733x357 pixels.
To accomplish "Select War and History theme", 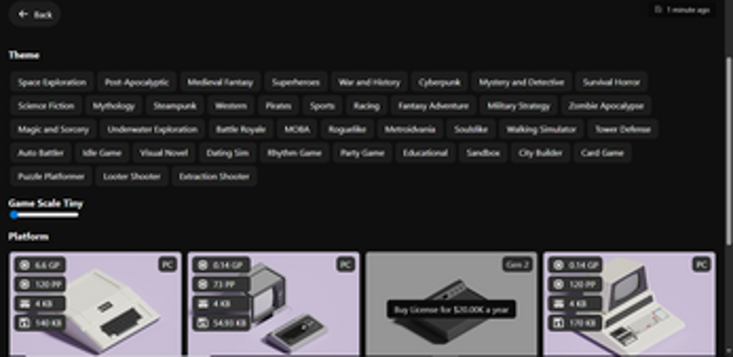I will (369, 82).
